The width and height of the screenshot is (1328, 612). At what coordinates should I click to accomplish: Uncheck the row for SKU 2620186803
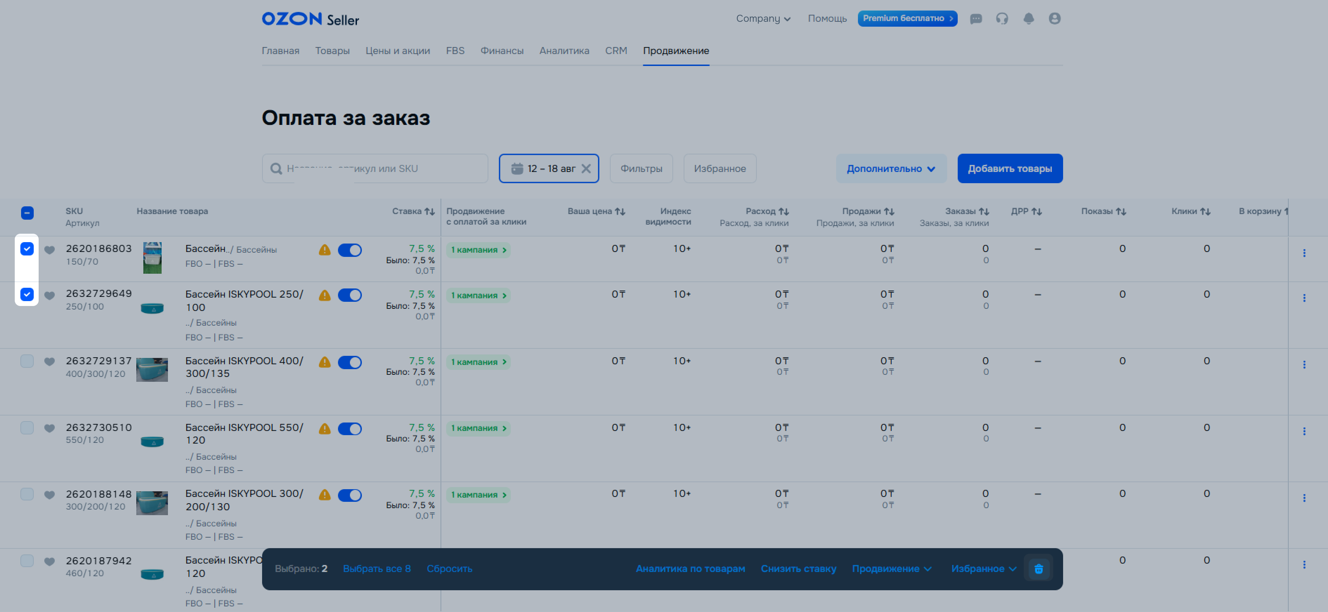pyautogui.click(x=27, y=248)
